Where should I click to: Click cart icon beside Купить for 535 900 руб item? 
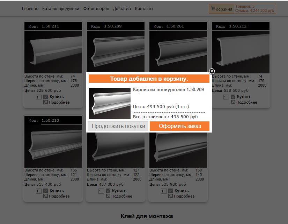170,191
